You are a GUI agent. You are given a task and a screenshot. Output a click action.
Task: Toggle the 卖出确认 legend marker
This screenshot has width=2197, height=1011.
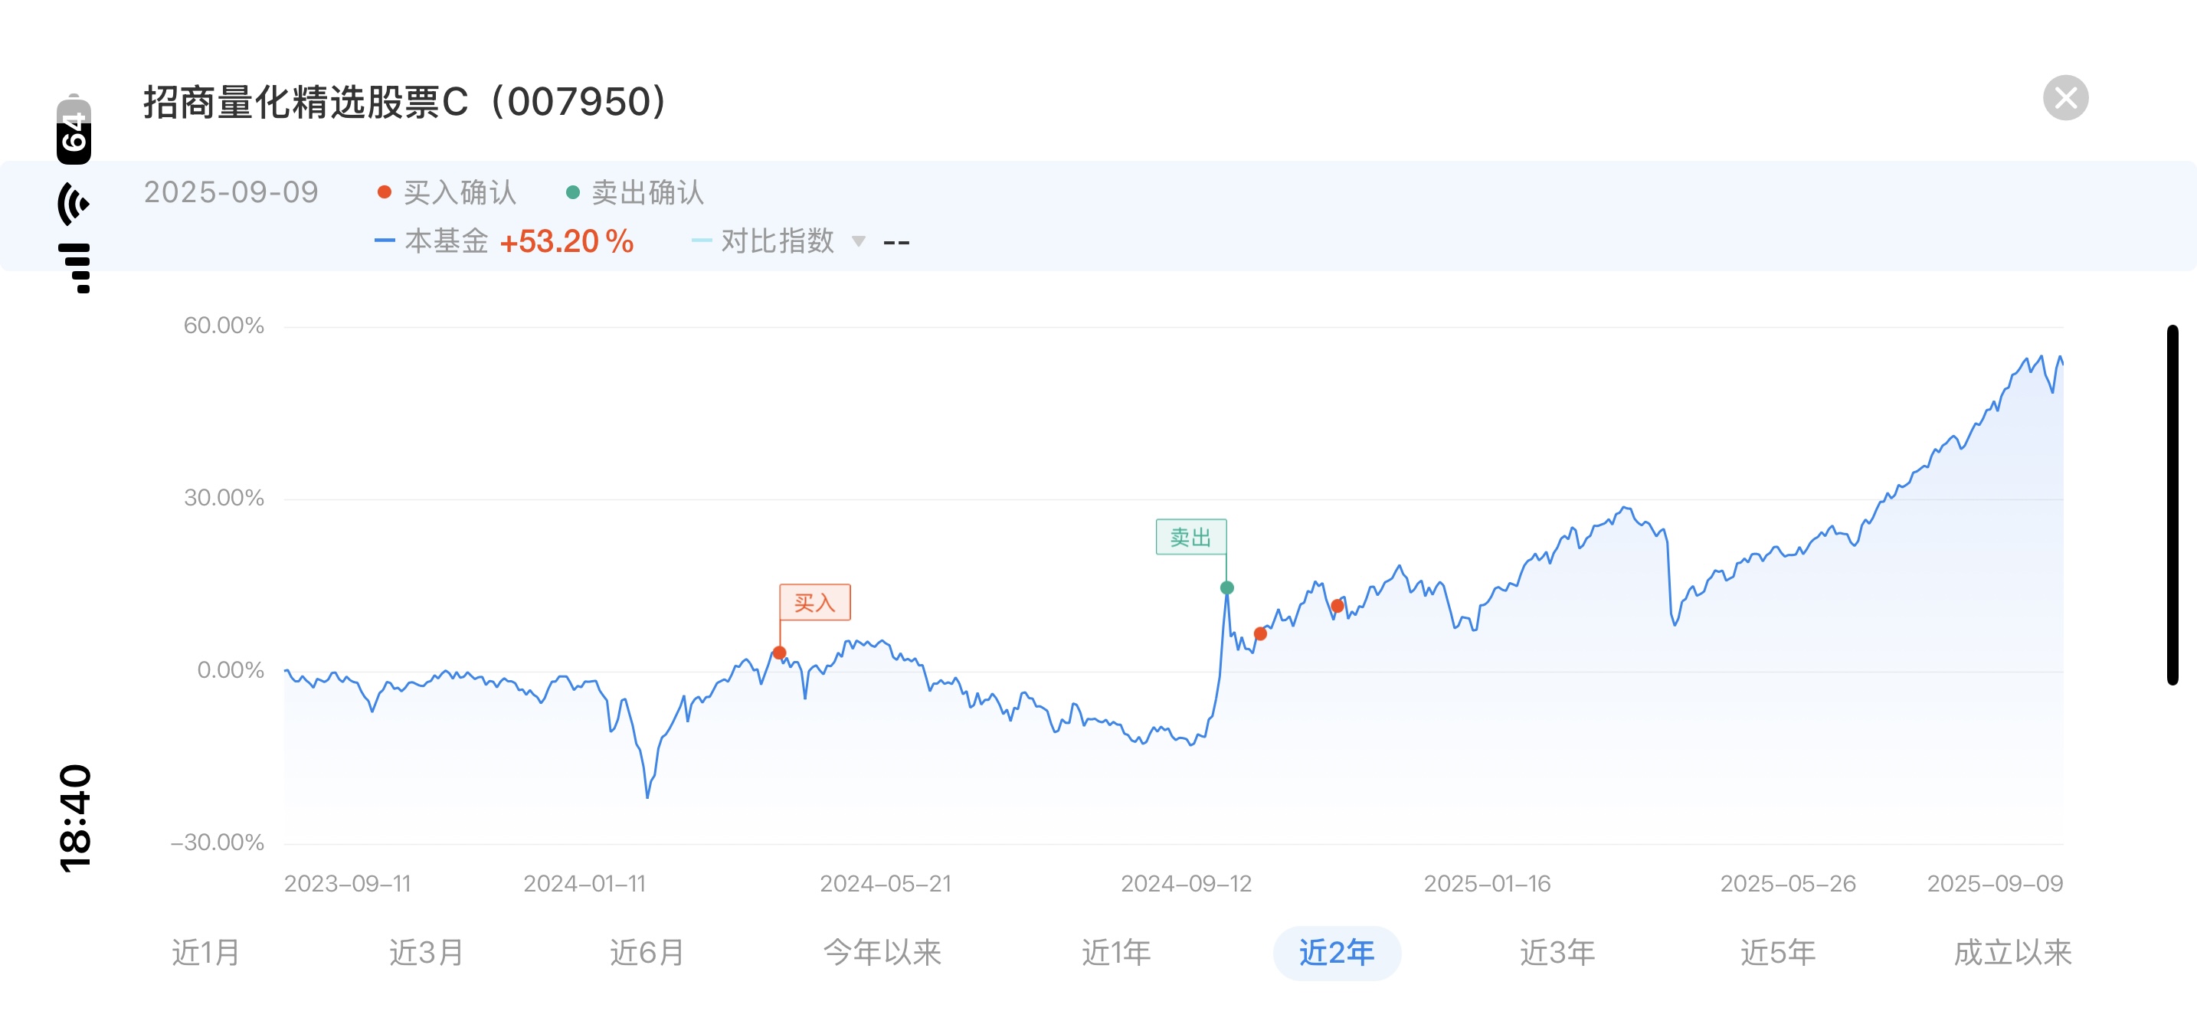(635, 193)
